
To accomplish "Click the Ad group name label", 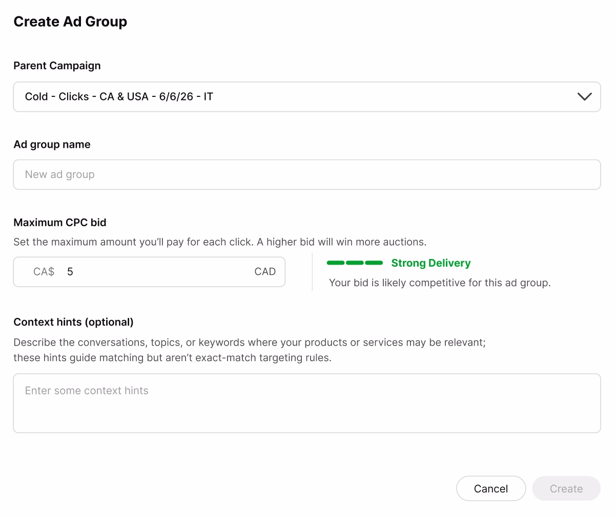I will pos(52,145).
